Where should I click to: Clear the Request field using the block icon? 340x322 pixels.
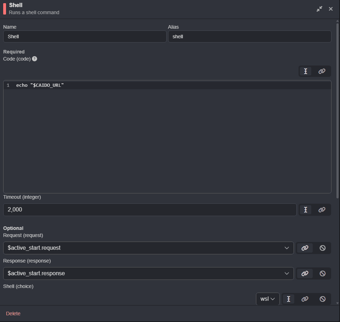(x=322, y=248)
